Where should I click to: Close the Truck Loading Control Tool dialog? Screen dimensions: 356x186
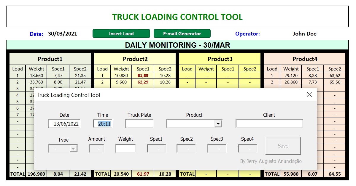pos(309,94)
